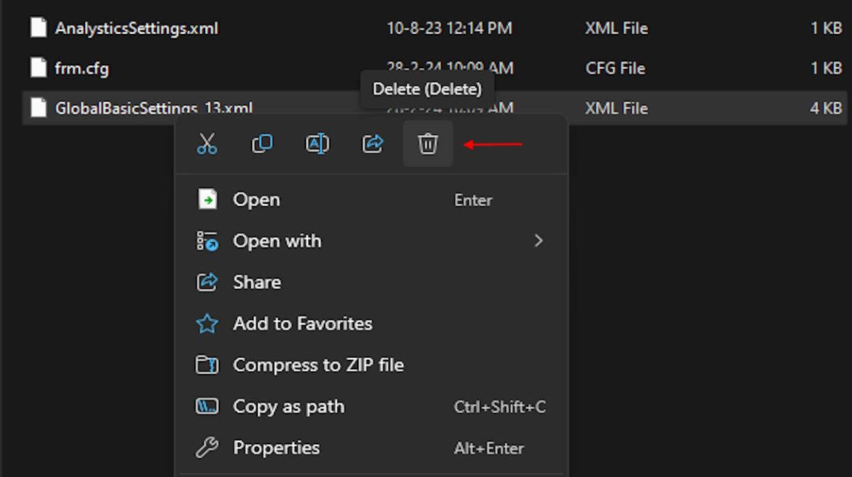
Task: Click the Rename icon in context menu
Action: click(317, 144)
